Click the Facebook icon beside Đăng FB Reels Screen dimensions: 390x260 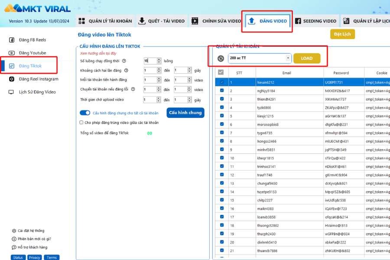point(12,40)
